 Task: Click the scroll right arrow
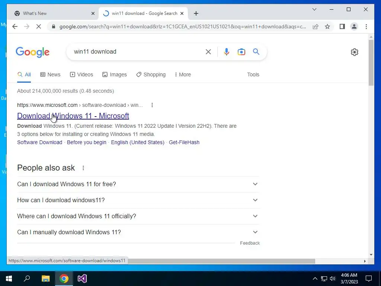pos(365,261)
